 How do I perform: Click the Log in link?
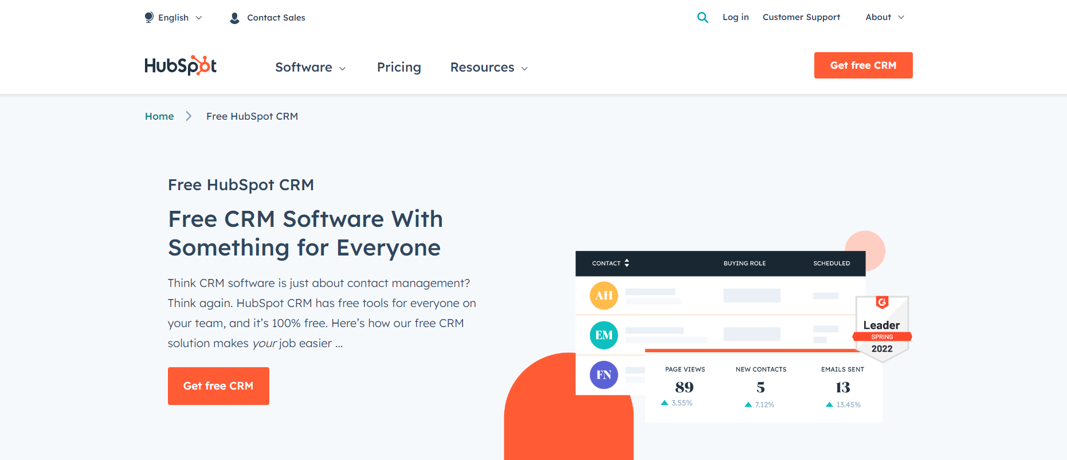(736, 17)
